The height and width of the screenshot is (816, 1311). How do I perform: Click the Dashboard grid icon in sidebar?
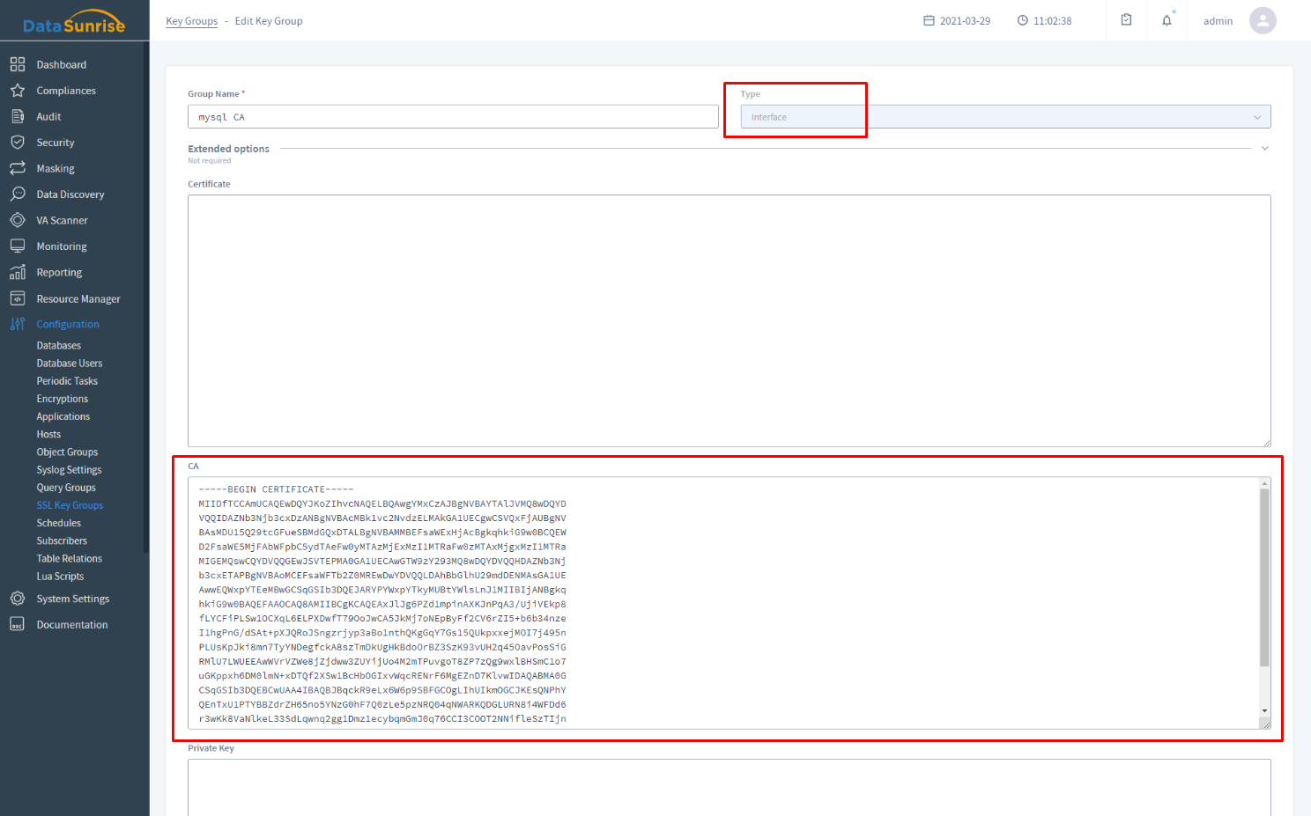pyautogui.click(x=18, y=64)
